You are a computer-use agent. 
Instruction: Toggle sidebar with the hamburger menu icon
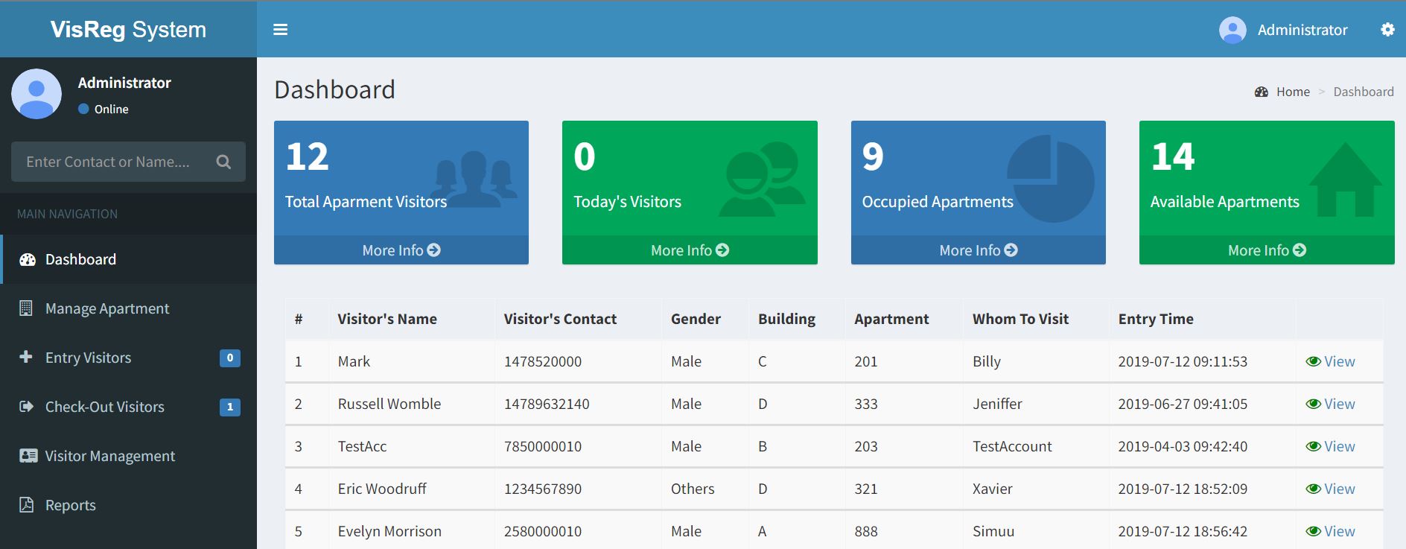(x=280, y=30)
